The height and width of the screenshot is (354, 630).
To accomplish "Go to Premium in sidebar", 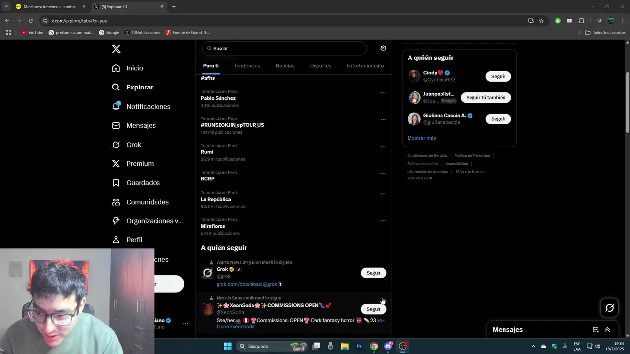I will coord(132,164).
